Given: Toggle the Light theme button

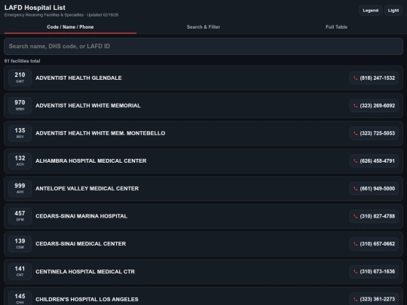Looking at the screenshot, I should coord(393,11).
